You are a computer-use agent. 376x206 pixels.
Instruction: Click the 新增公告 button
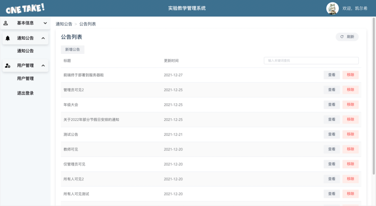pos(72,49)
